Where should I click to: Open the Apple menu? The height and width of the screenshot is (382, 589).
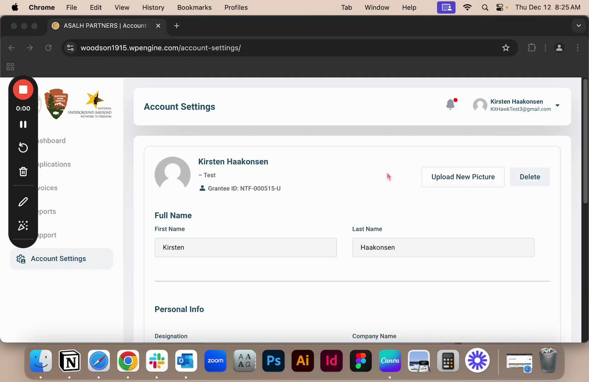coord(15,7)
